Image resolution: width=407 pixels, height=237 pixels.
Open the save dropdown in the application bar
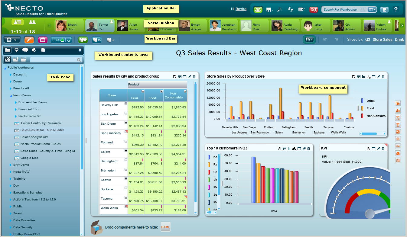269,10
